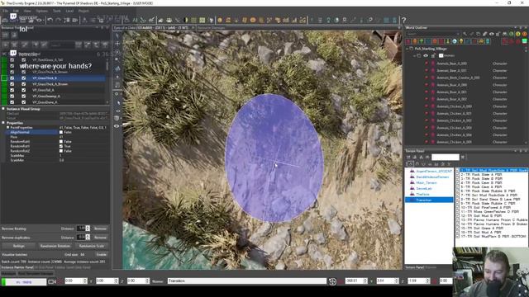Click the Name field containing Transition

tap(247, 280)
